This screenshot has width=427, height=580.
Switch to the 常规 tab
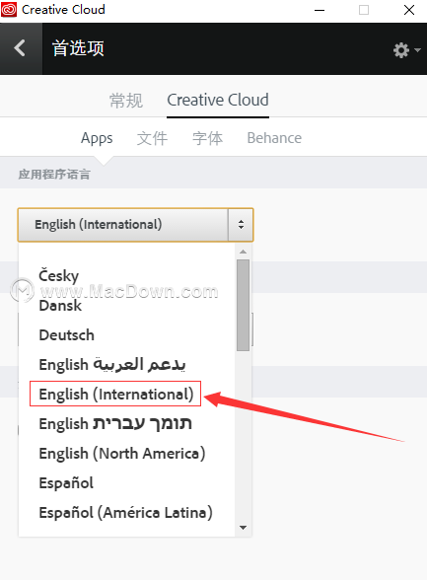point(126,101)
